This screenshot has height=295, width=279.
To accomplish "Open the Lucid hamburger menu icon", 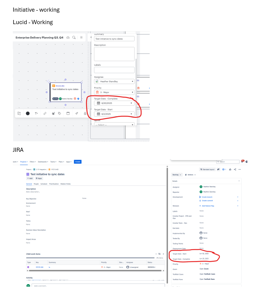I will (81, 37).
